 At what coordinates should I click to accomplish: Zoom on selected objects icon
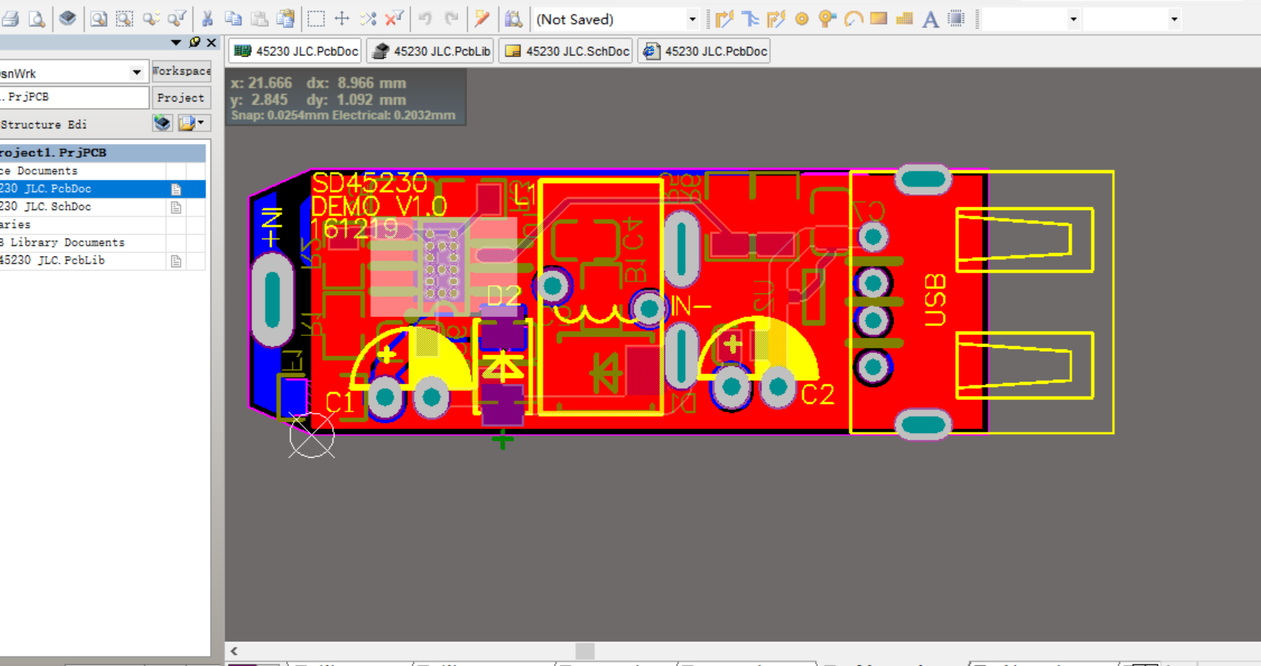click(x=152, y=19)
